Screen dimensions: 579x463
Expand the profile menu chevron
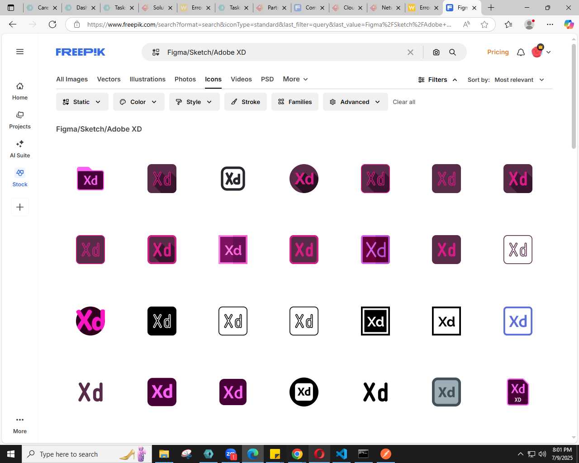point(549,52)
